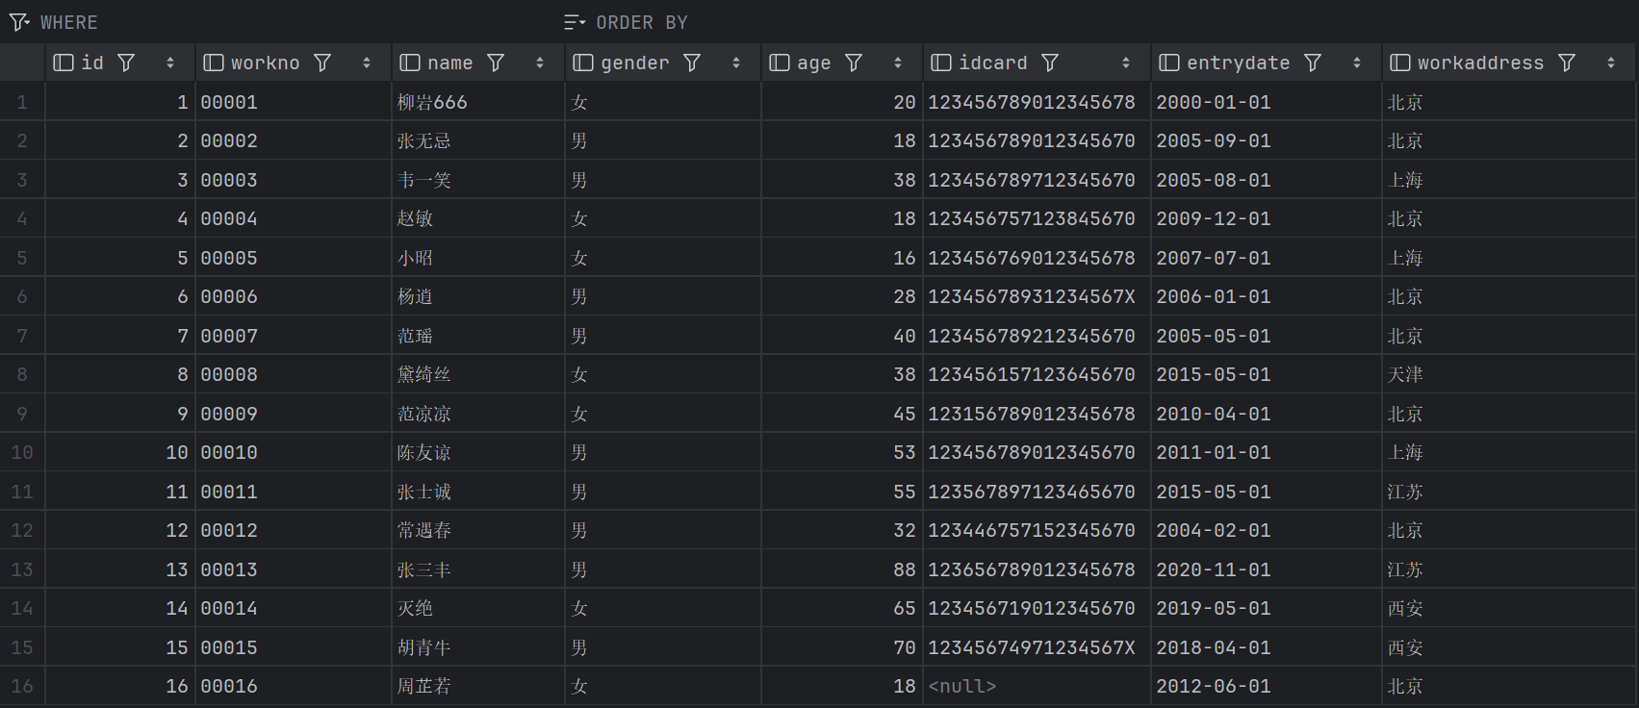Click the filter icon in id column
The height and width of the screenshot is (708, 1639).
coord(126,63)
